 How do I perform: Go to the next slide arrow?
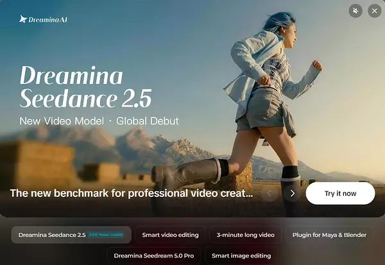[292, 194]
